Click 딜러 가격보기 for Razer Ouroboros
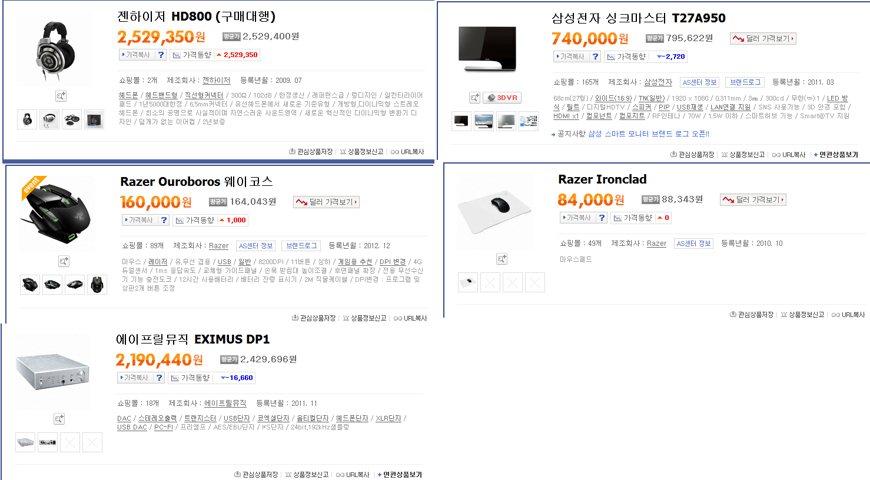This screenshot has height=480, width=870. (x=327, y=202)
